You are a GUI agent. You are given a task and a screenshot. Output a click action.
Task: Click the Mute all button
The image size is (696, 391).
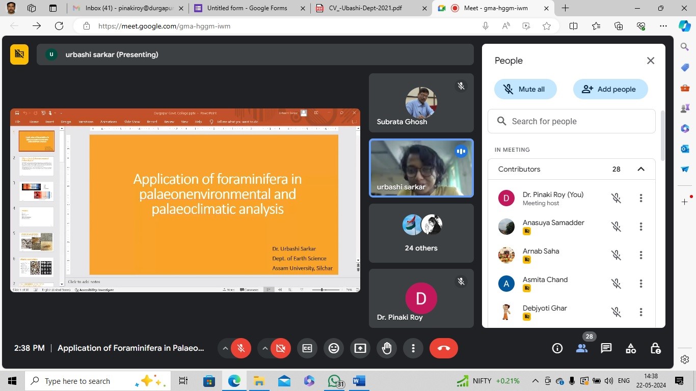pos(525,89)
